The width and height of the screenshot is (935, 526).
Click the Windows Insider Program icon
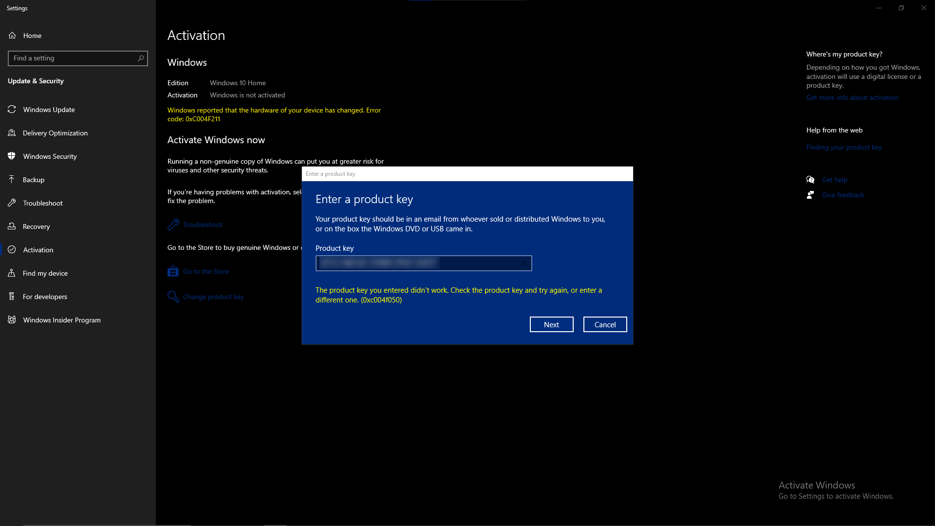point(12,320)
